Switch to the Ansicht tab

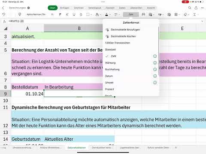pyautogui.click(x=151, y=8)
